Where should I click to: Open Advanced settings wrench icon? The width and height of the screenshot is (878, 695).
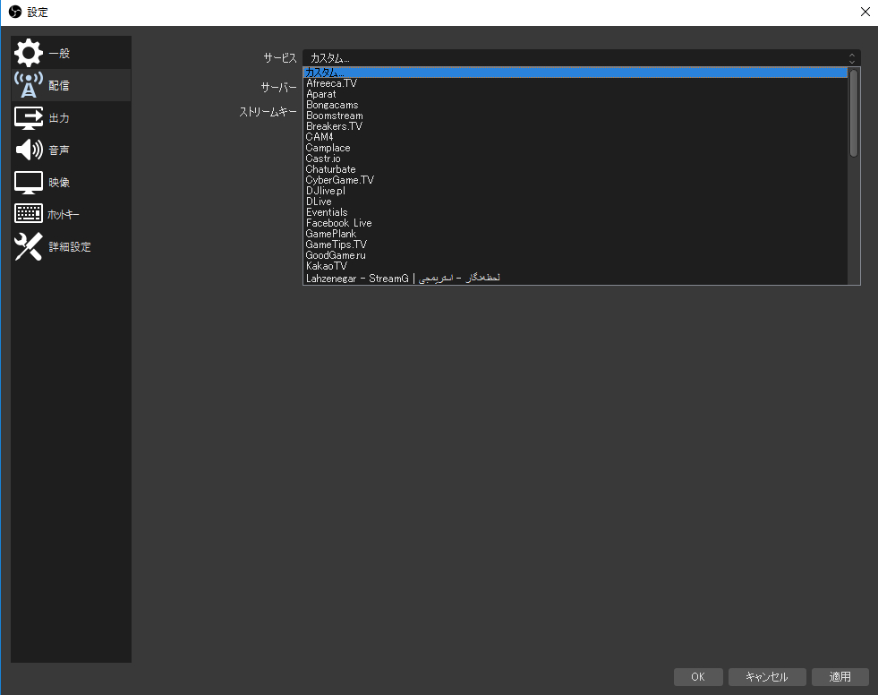click(x=29, y=247)
